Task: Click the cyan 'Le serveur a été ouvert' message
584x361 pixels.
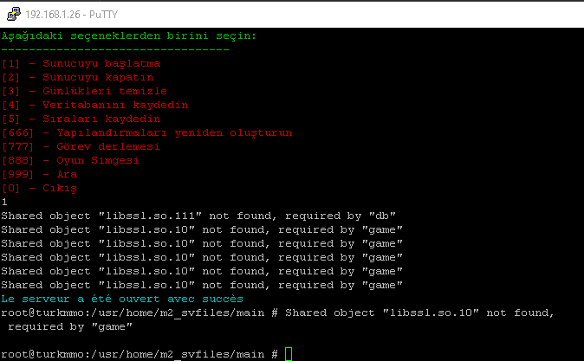Action: 122,299
